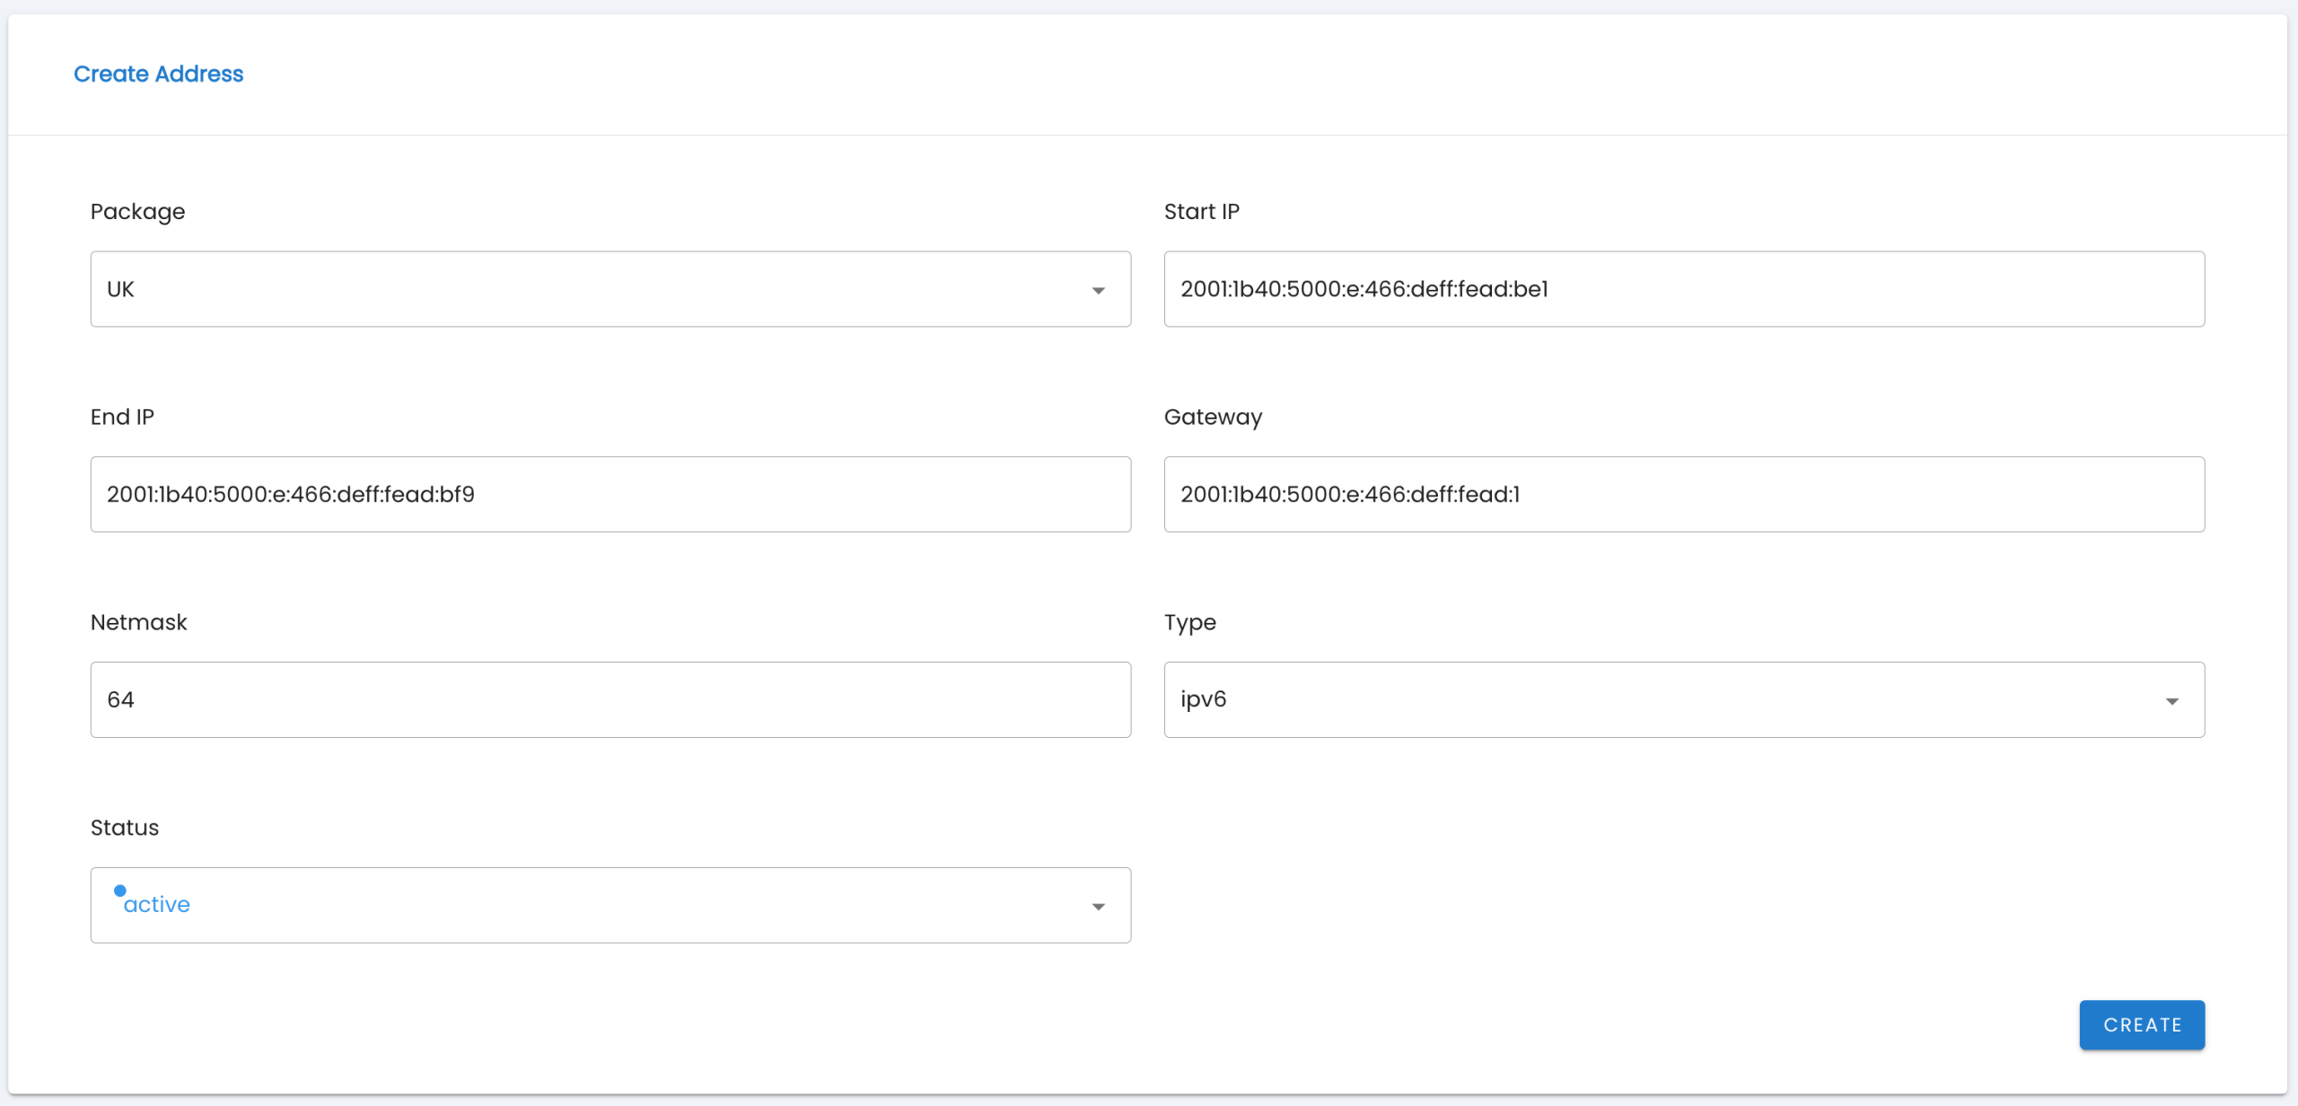This screenshot has height=1106, width=2298.
Task: Expand the Type selector showing ipv6
Action: [1684, 699]
